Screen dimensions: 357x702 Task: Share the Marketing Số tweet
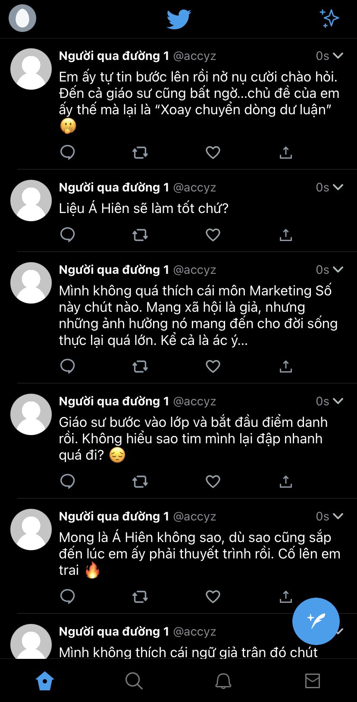point(285,366)
